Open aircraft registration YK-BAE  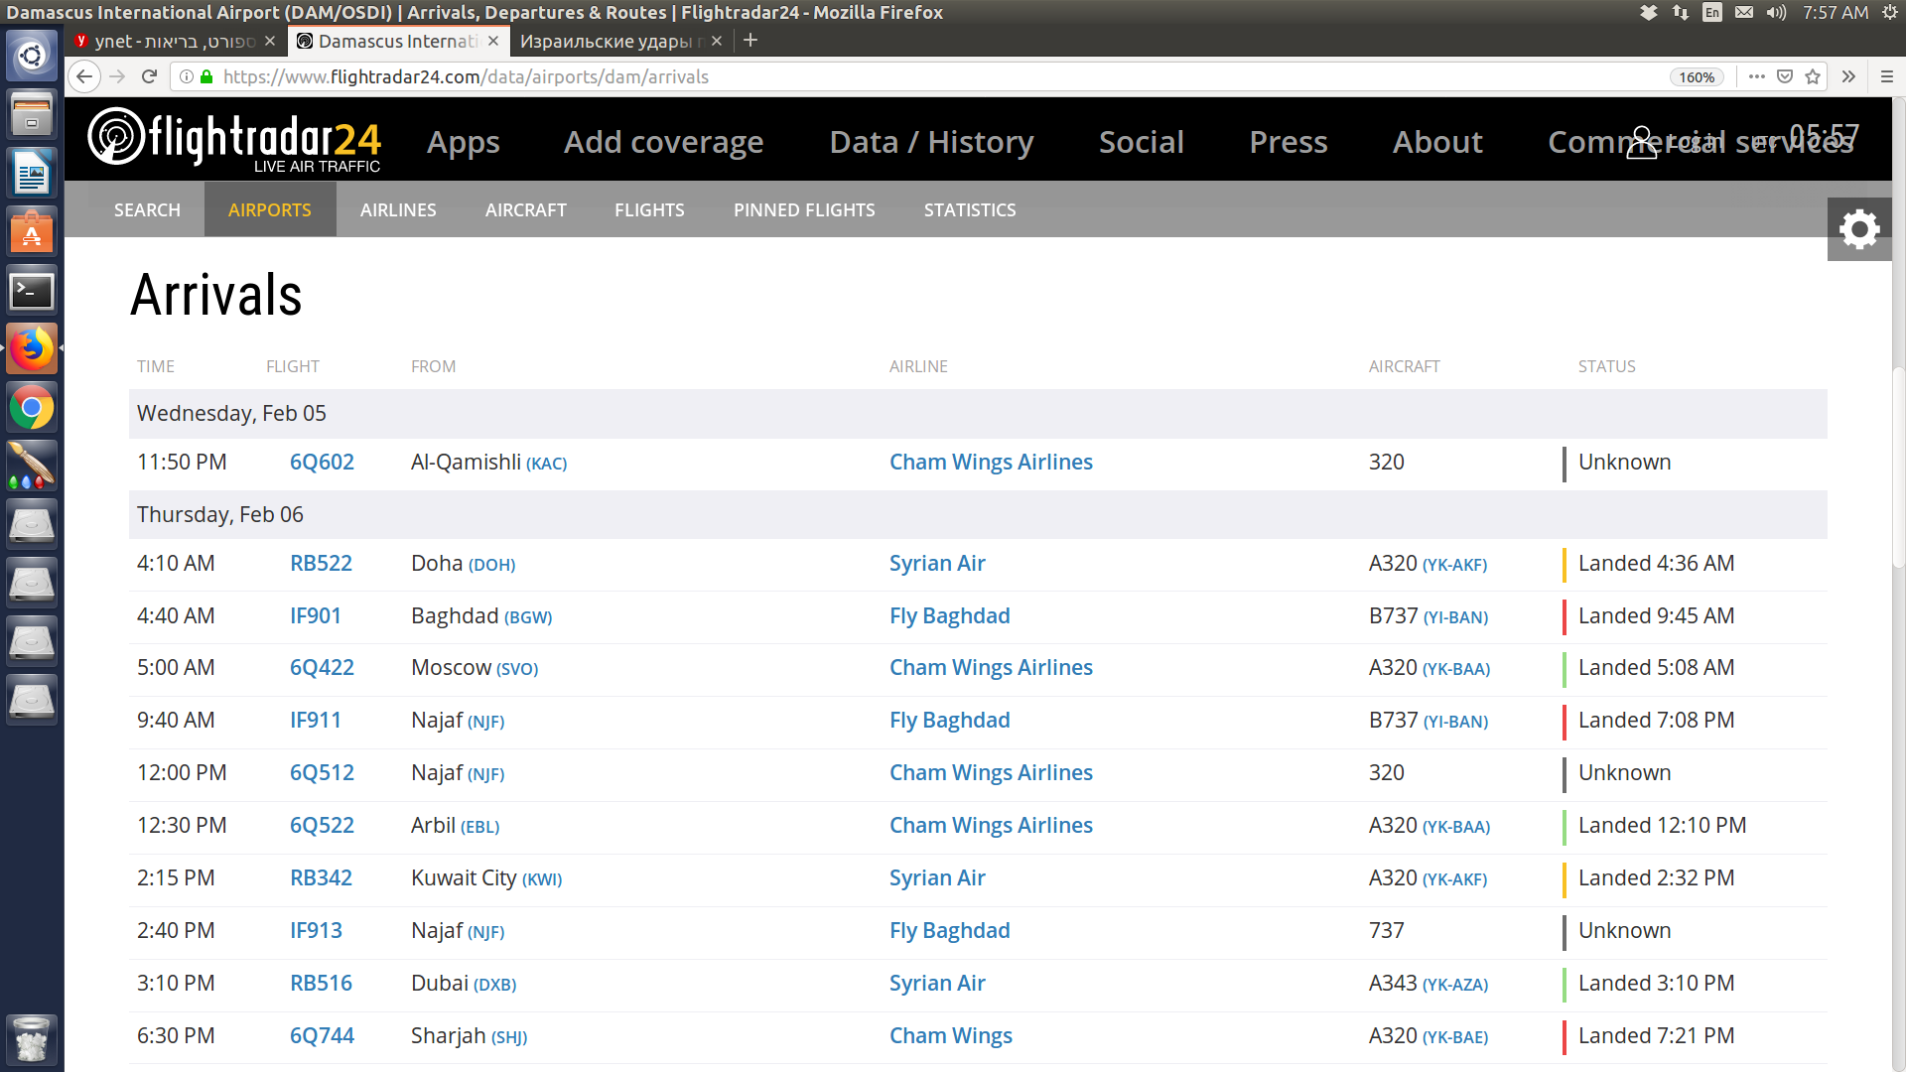pos(1455,1037)
